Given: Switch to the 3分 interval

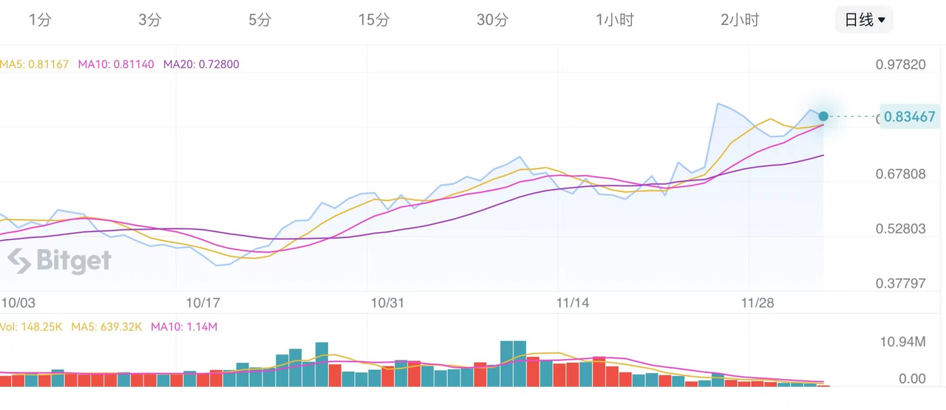Looking at the screenshot, I should (150, 20).
